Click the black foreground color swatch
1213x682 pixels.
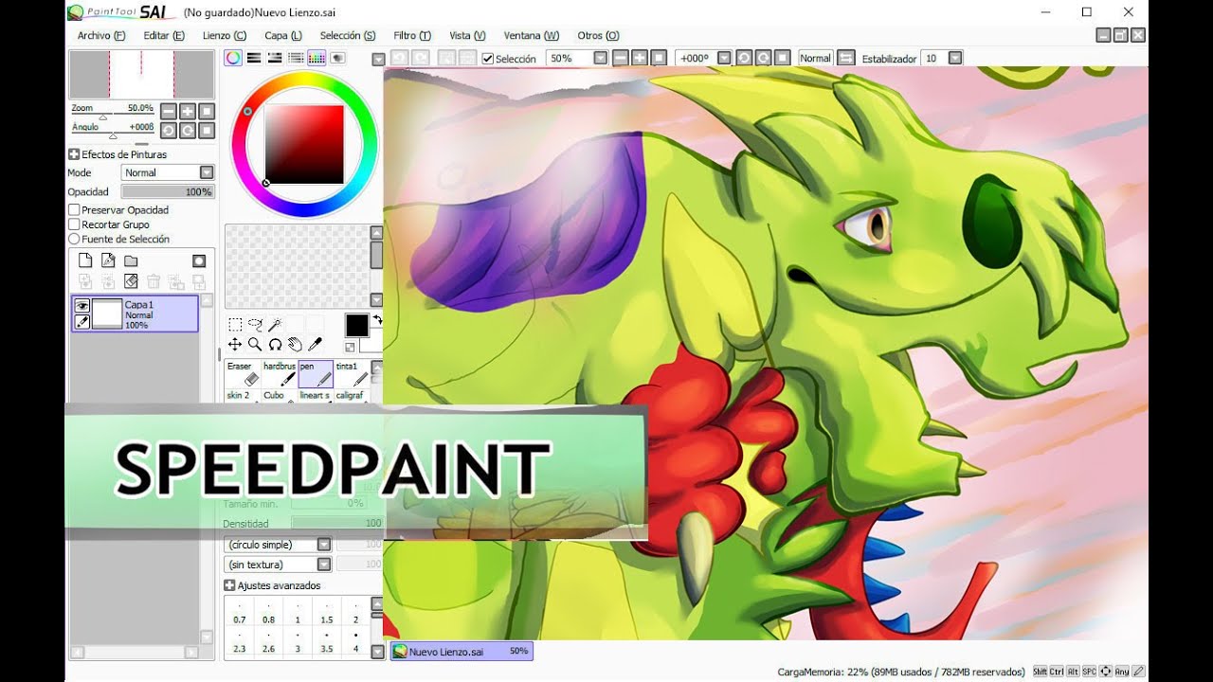click(x=356, y=326)
